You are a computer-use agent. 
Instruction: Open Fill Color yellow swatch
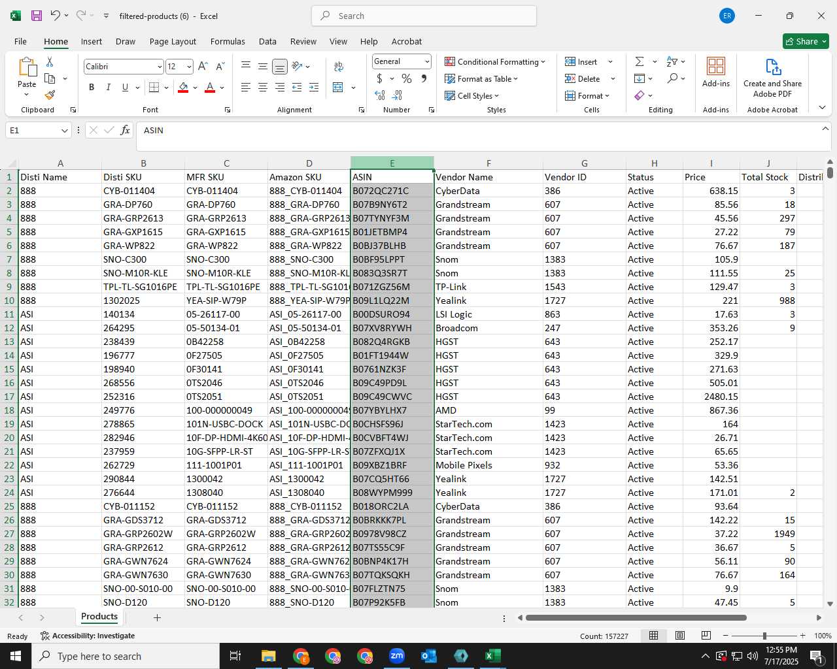pyautogui.click(x=184, y=87)
